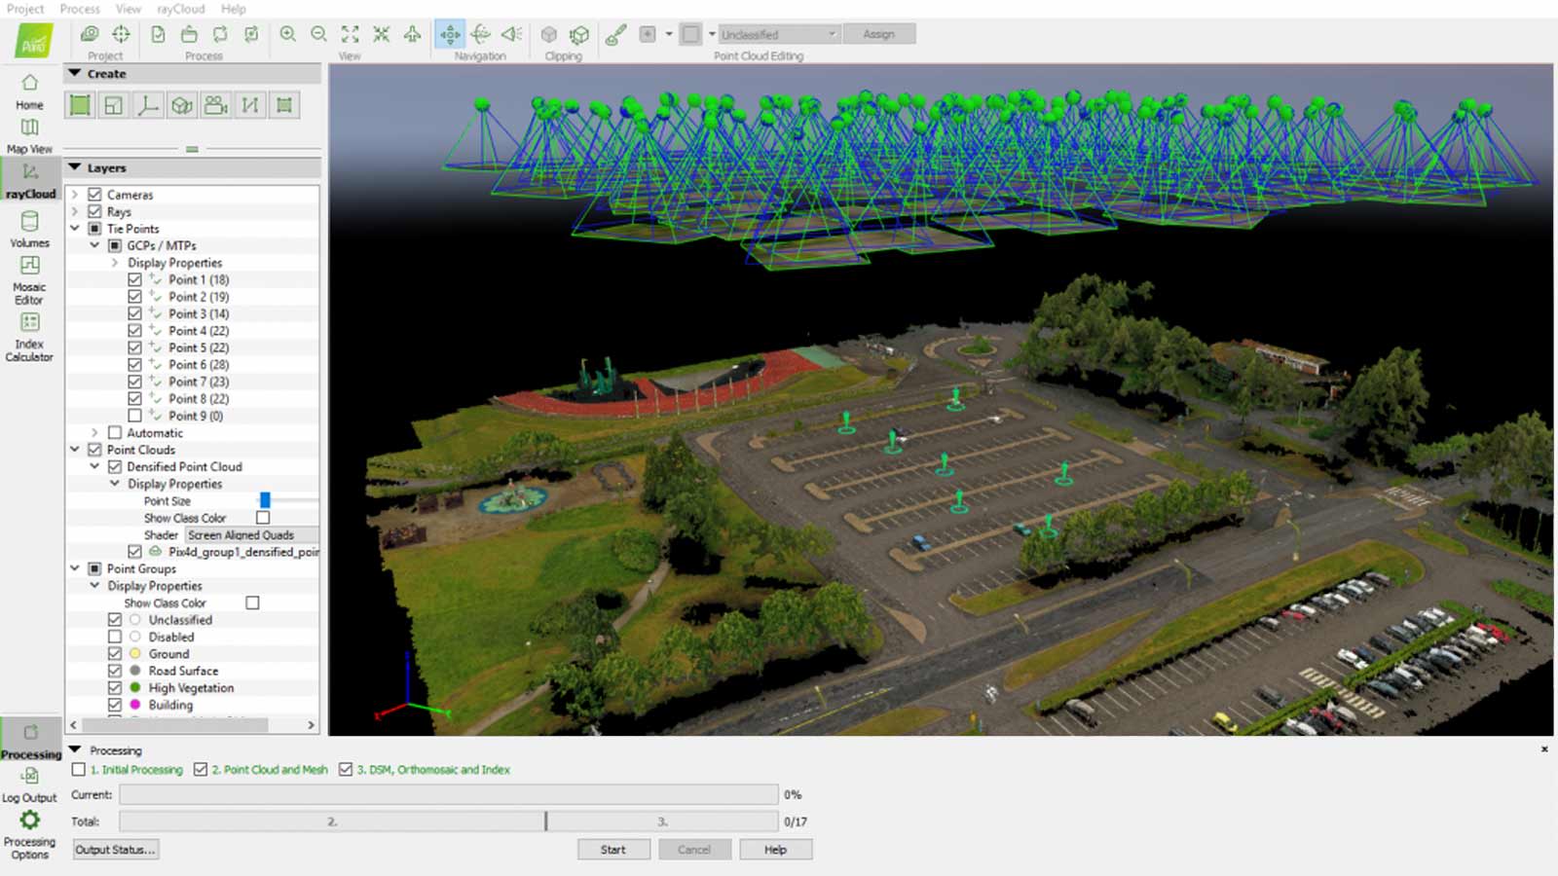Open Processing Options from the sidebar
This screenshot has width=1558, height=876.
pos(29,832)
